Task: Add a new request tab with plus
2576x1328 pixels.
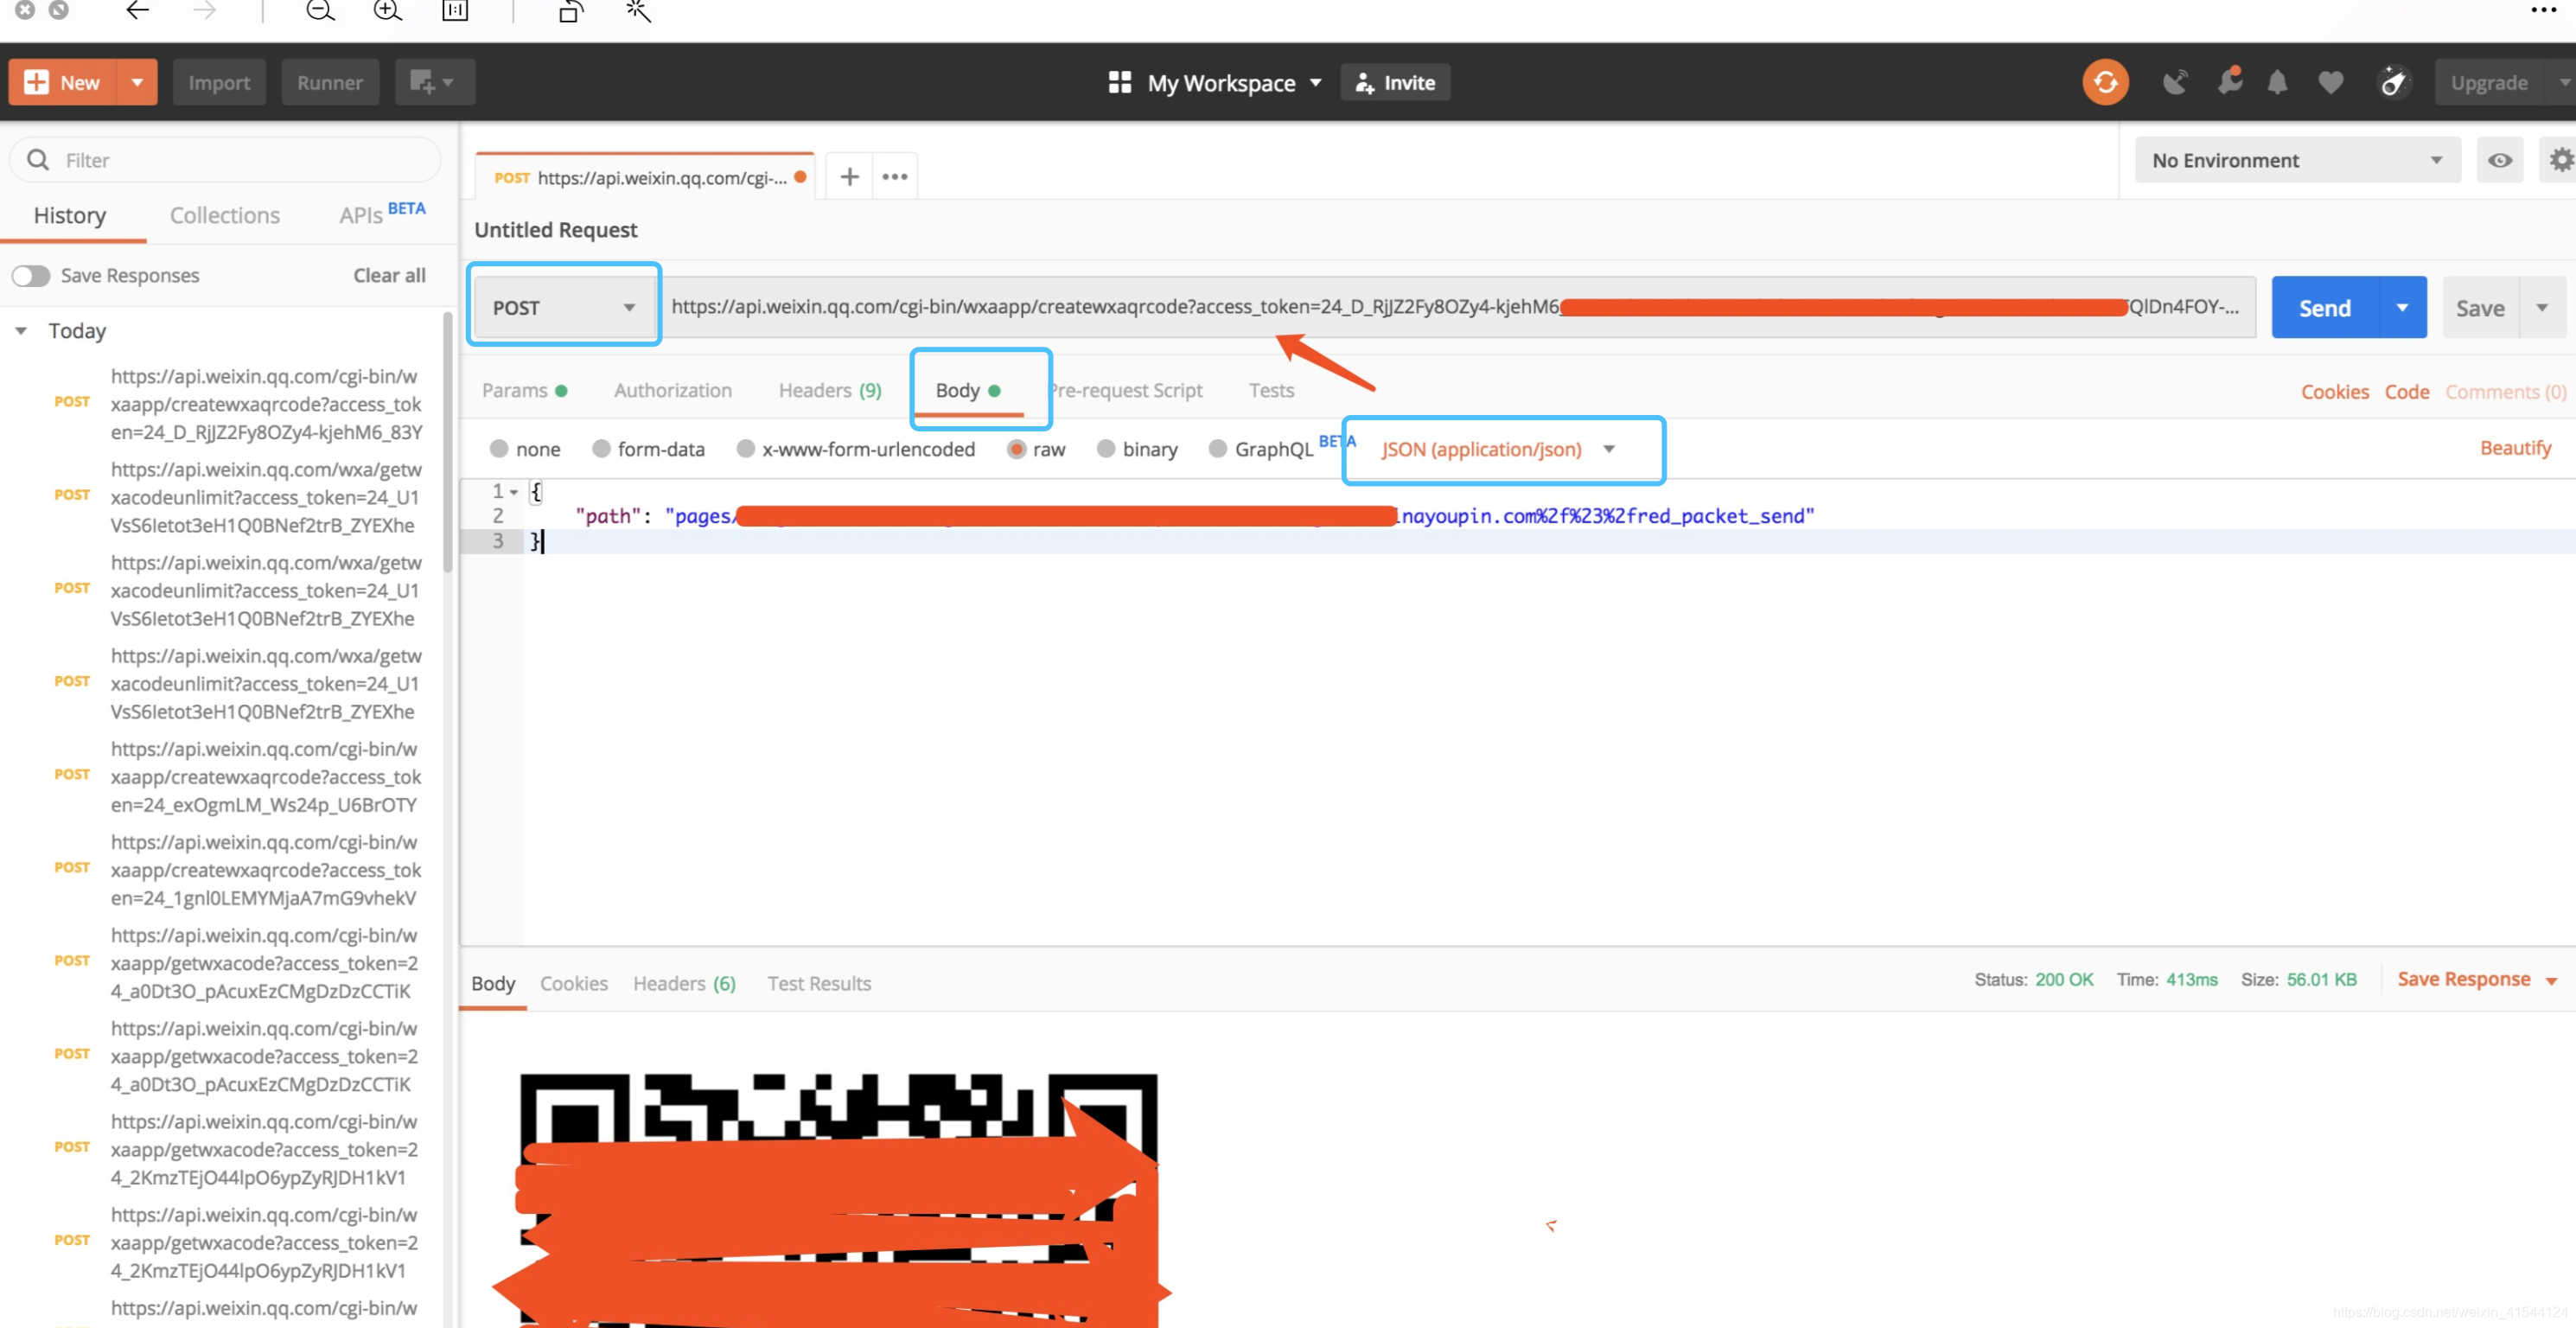Action: coord(849,177)
